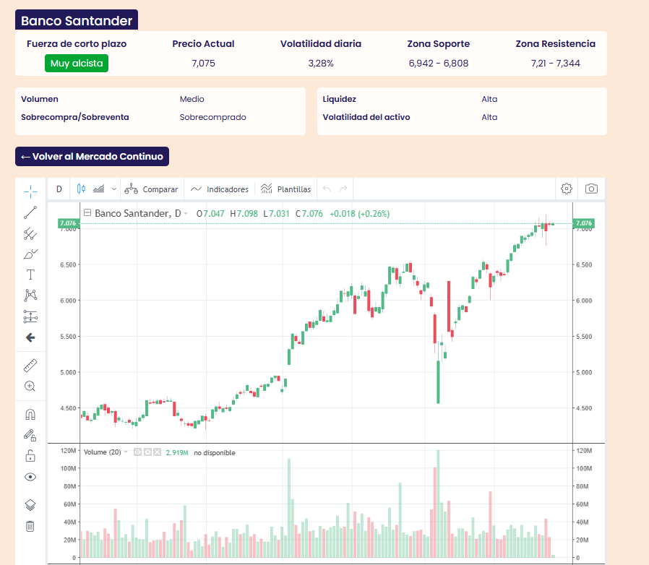Screen dimensions: 649x565
Task: Activate the zoom in tool
Action: coord(30,387)
